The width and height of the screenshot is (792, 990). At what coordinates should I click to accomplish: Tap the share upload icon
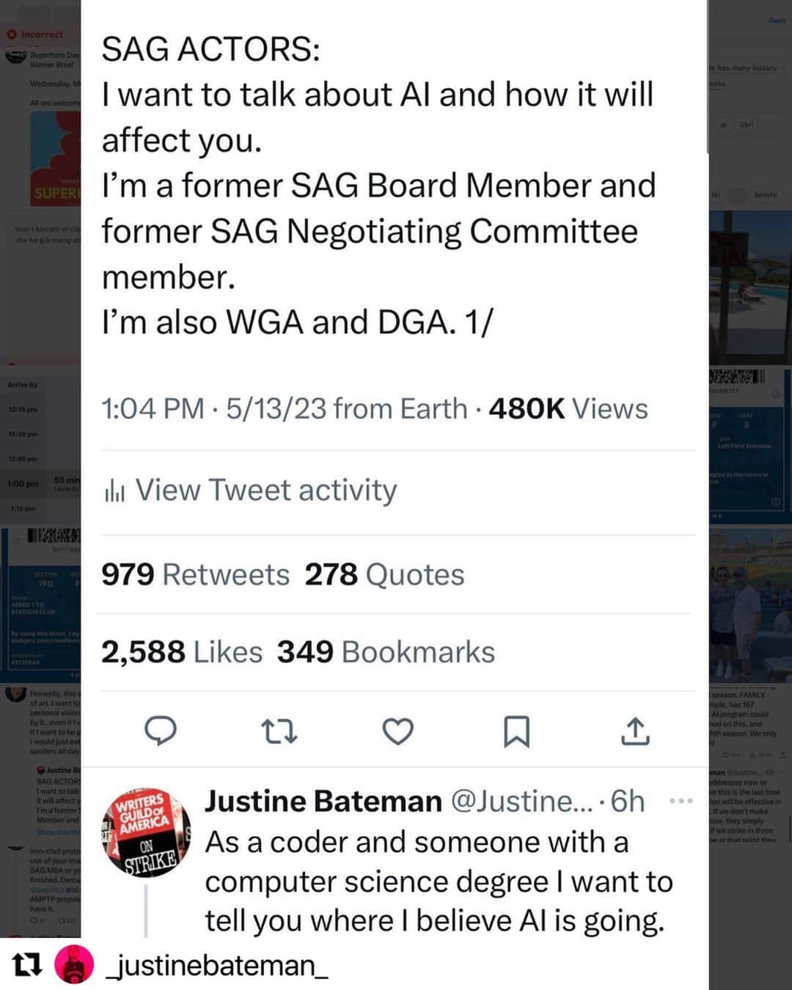pyautogui.click(x=635, y=730)
